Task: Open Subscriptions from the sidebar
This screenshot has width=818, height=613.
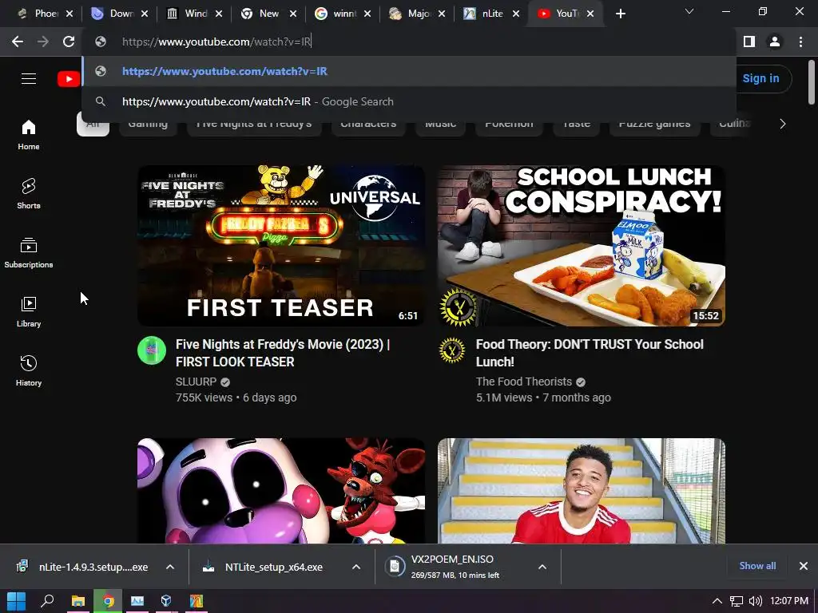Action: [29, 252]
